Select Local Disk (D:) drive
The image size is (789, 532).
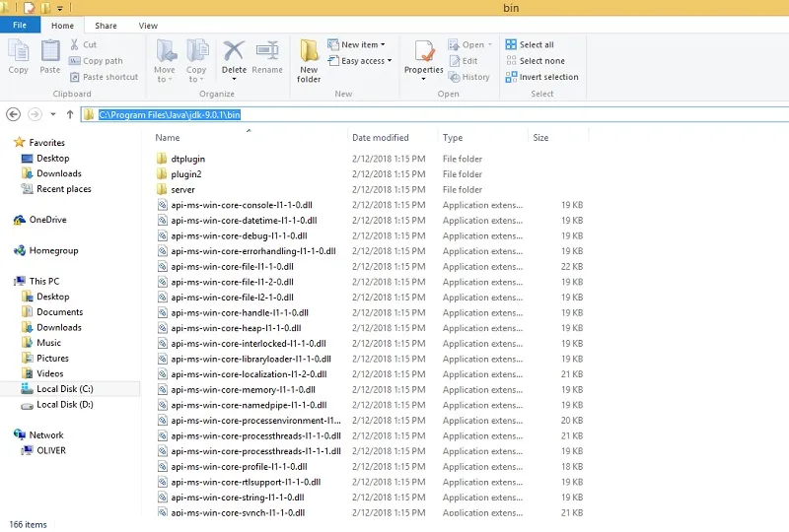tap(57, 405)
